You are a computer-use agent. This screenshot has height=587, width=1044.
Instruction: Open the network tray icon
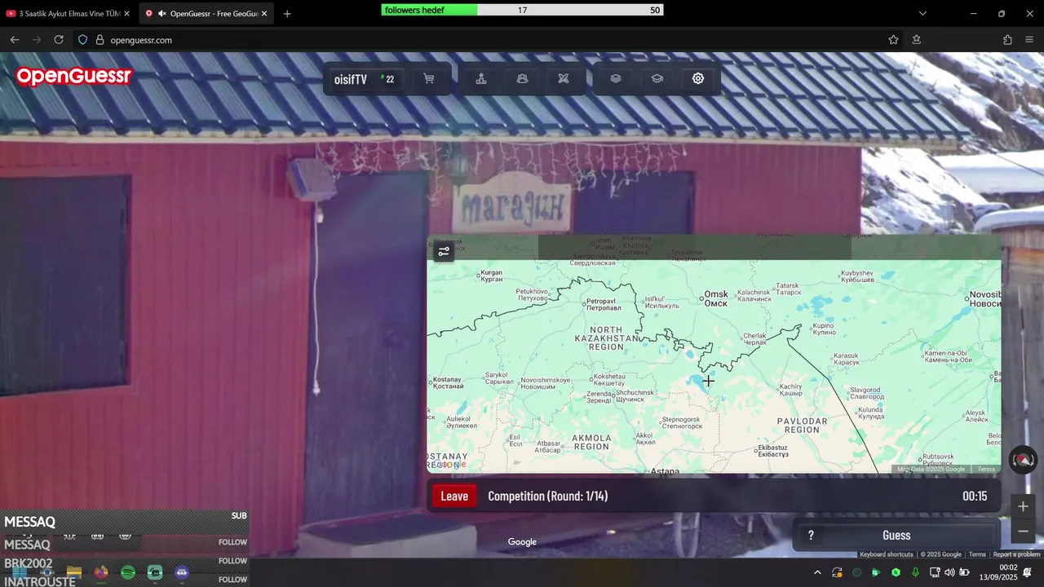point(935,572)
